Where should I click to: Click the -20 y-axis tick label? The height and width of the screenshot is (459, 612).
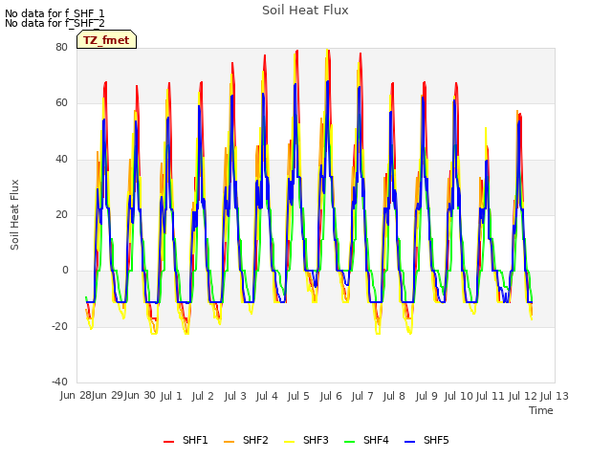59,326
